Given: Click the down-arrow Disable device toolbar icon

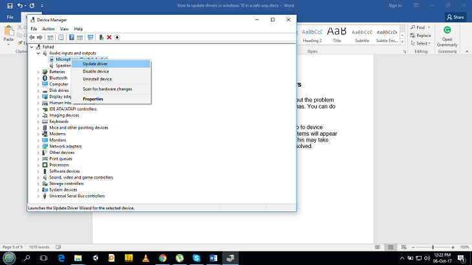Looking at the screenshot, I should 117,37.
